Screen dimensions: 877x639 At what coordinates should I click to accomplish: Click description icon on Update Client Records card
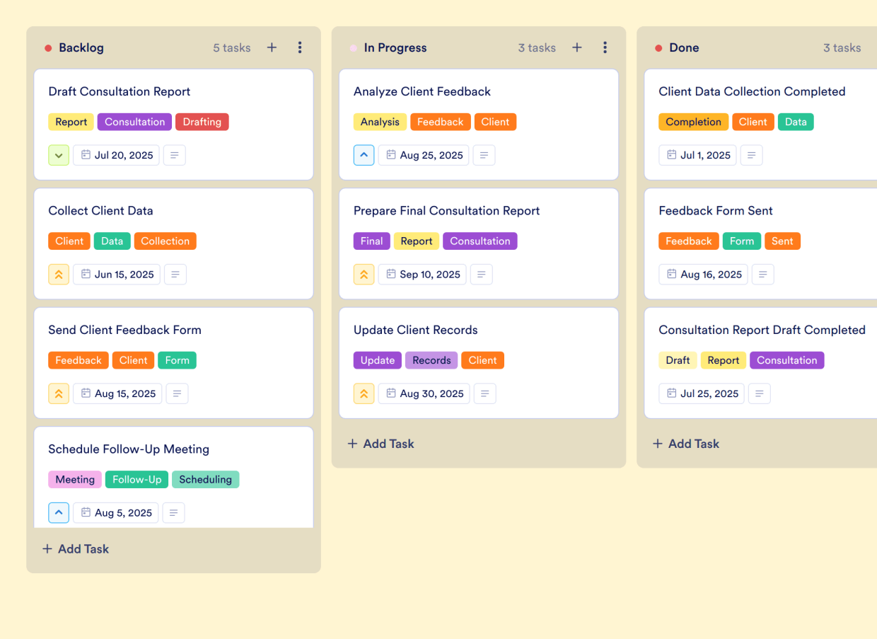click(x=484, y=393)
